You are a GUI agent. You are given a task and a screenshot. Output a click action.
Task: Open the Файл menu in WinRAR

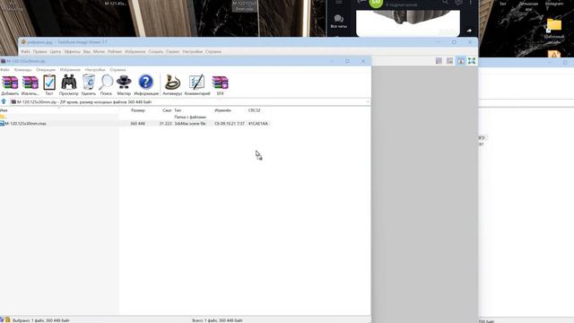click(x=4, y=70)
